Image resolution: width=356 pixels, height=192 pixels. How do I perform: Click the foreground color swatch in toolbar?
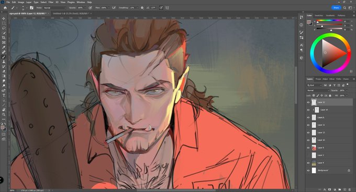point(3,128)
